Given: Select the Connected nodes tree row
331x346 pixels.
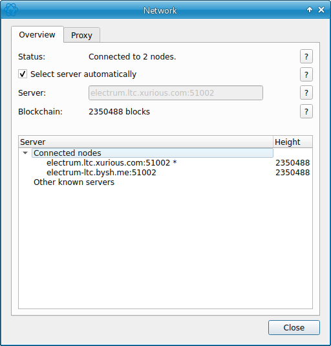Looking at the screenshot, I should 153,153.
